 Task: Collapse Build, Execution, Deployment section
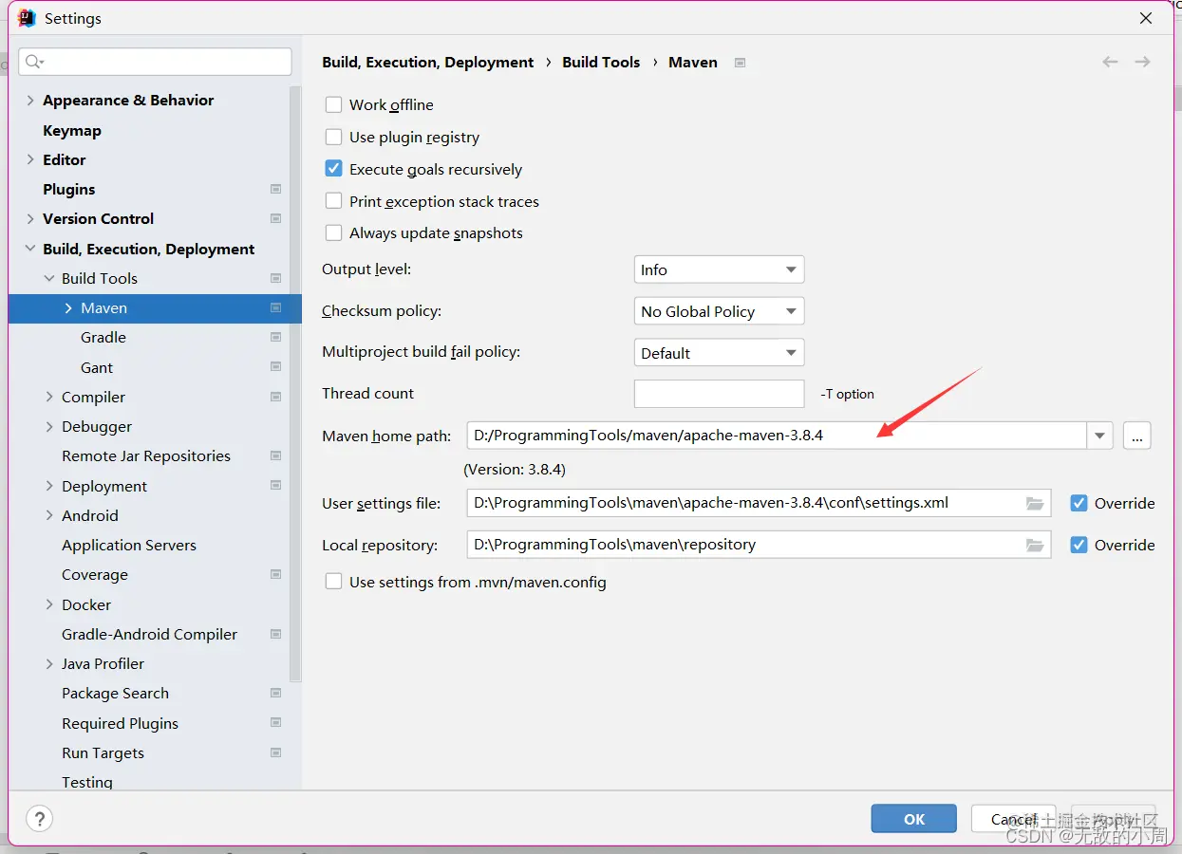30,249
